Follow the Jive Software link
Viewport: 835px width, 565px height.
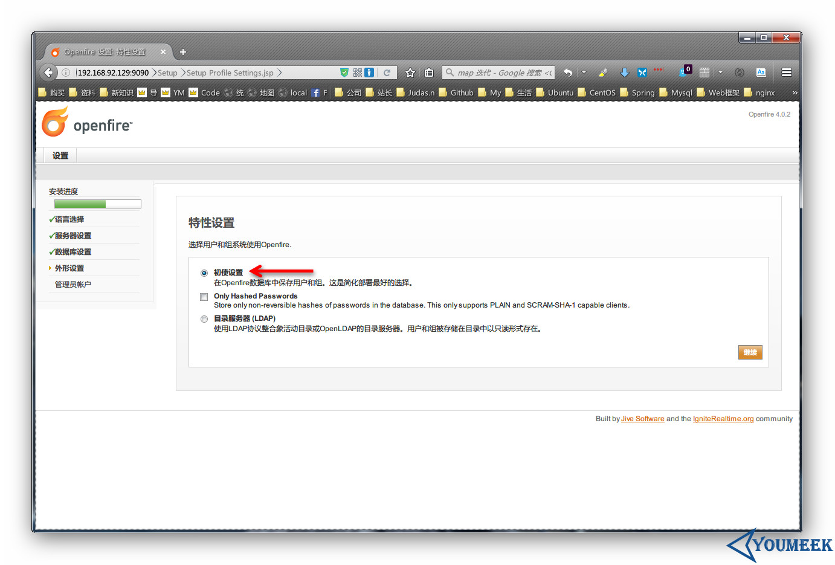tap(642, 419)
